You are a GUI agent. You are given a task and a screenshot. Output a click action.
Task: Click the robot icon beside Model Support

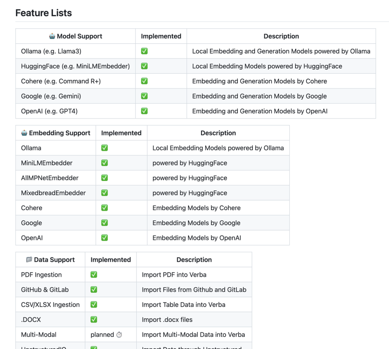[x=52, y=36]
